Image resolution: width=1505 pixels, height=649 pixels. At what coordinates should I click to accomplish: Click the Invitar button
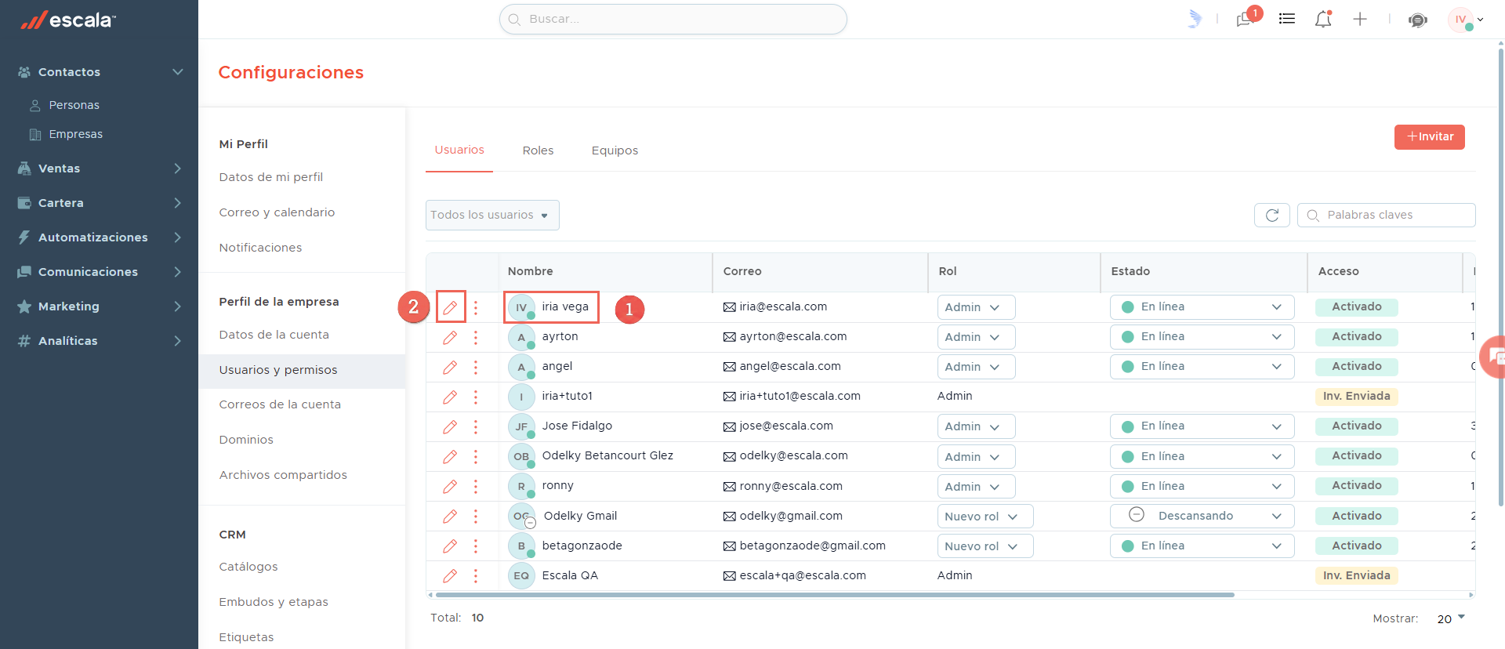click(x=1430, y=136)
